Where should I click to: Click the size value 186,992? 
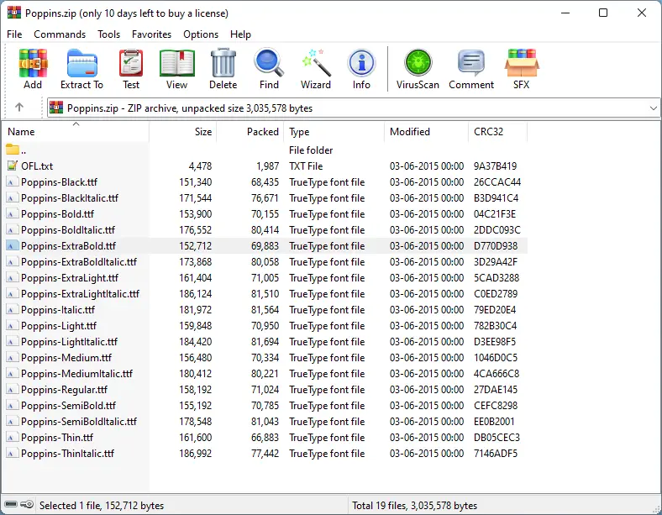click(196, 454)
